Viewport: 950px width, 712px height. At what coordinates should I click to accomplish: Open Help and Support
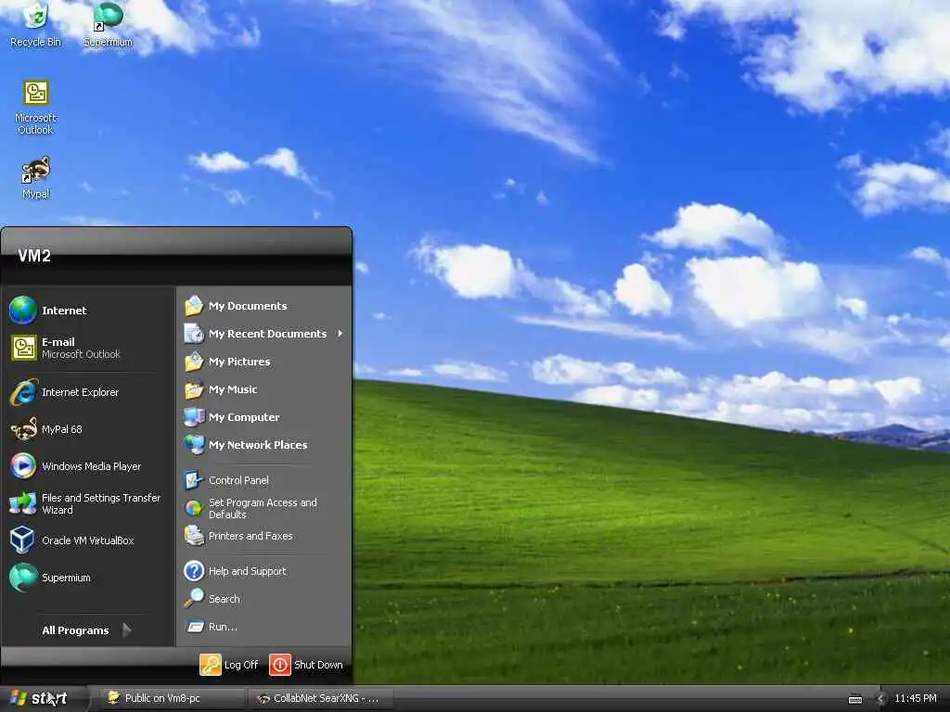tap(264, 571)
